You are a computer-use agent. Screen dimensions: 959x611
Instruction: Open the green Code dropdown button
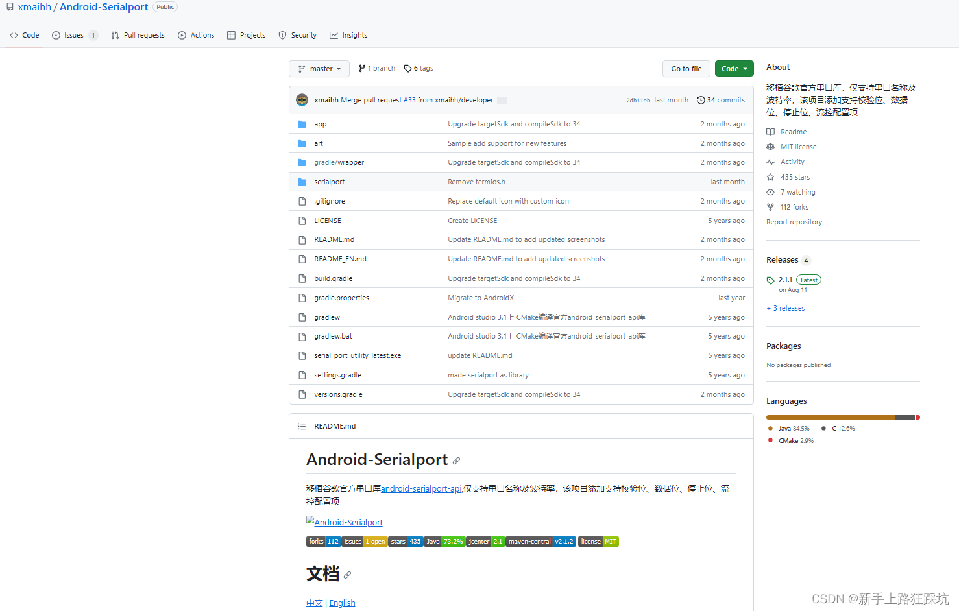coord(734,69)
